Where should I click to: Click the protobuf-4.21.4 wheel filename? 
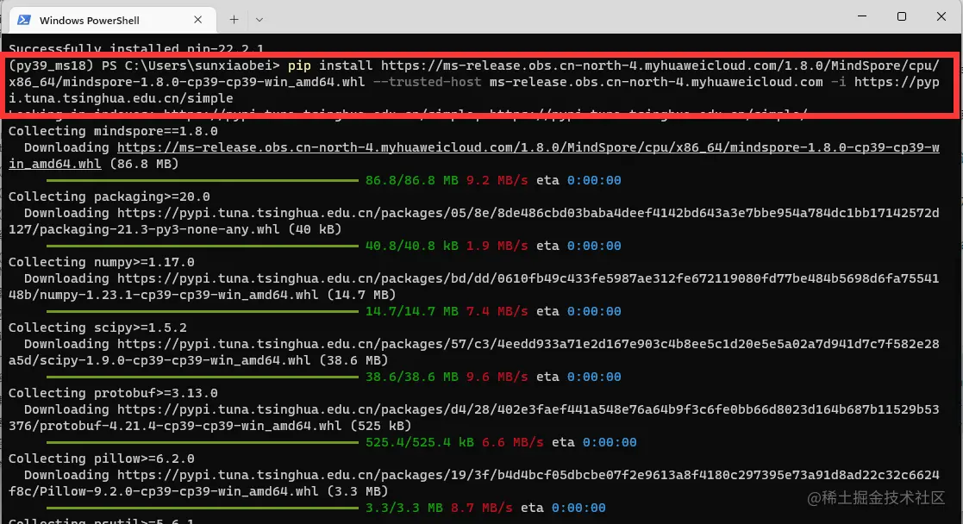(191, 426)
